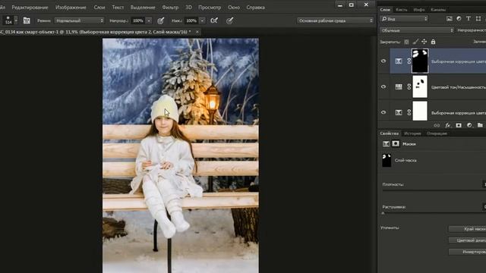
Task: Open the blend mode dropdown set to Нормальный
Action: coord(79,20)
